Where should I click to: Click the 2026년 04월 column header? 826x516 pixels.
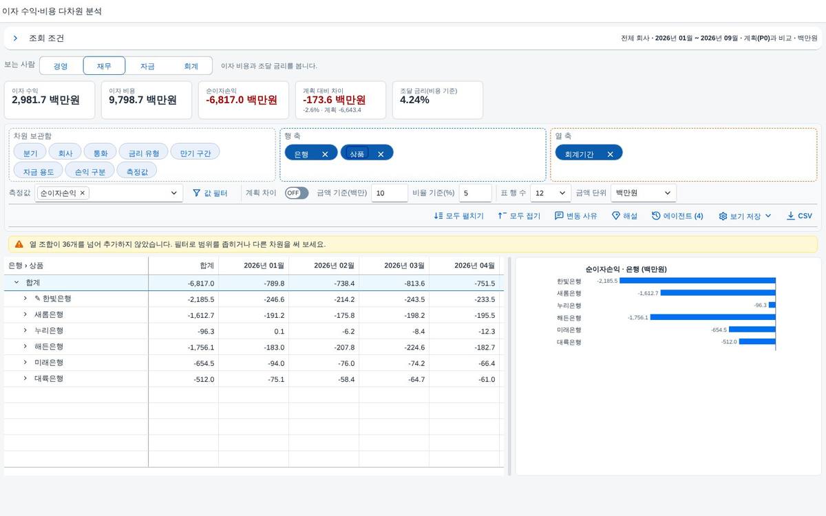[464, 266]
